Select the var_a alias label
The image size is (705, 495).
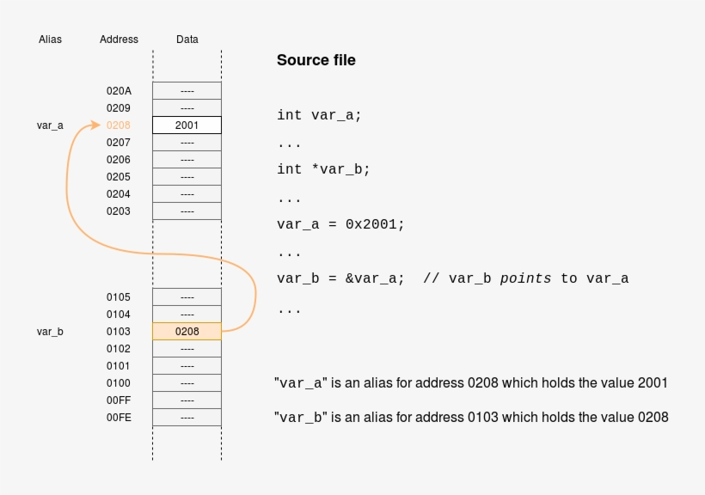[x=49, y=125]
